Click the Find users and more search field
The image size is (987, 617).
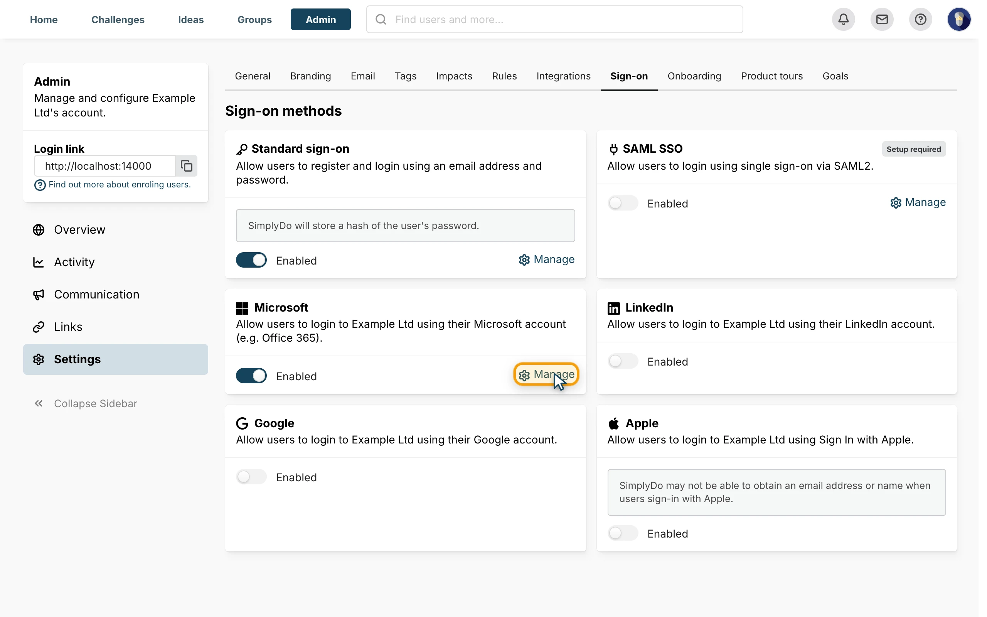point(555,19)
